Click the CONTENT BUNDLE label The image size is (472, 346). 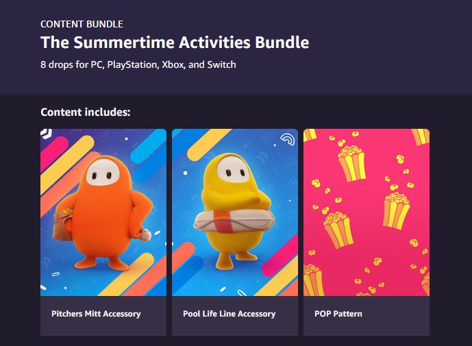[82, 24]
